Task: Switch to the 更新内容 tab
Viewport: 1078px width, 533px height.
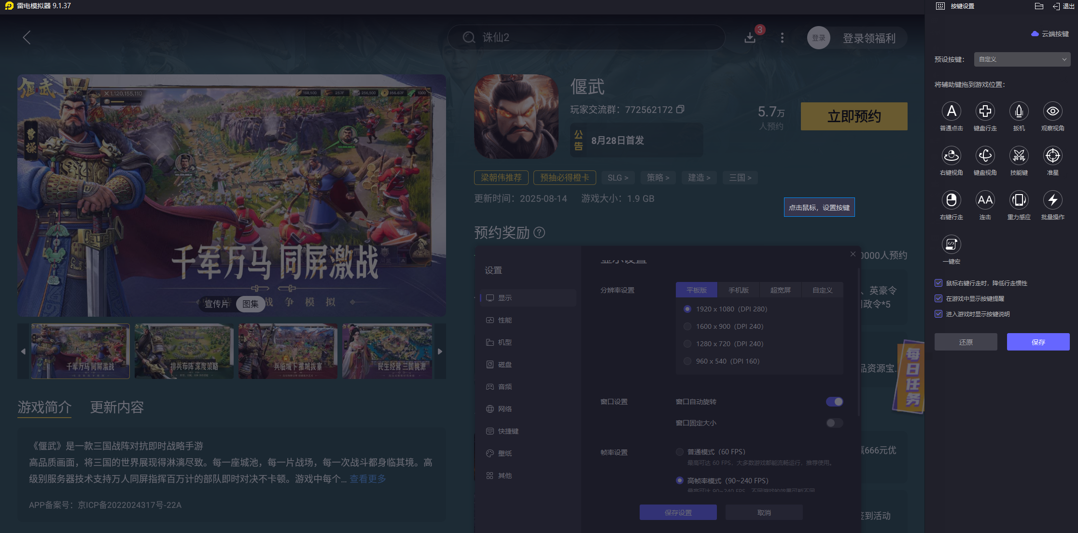Action: [116, 407]
